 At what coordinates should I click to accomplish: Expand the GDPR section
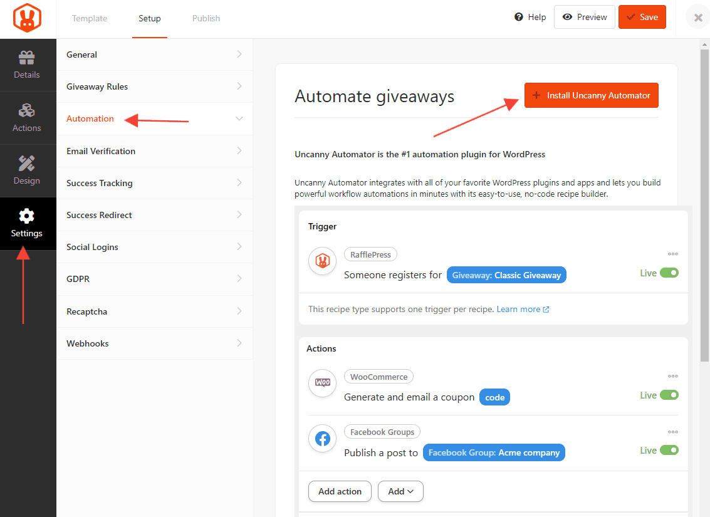point(154,279)
